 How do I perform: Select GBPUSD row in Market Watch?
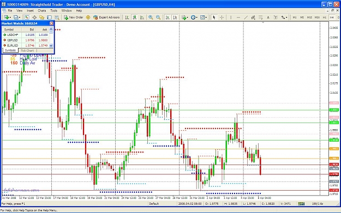coord(26,40)
